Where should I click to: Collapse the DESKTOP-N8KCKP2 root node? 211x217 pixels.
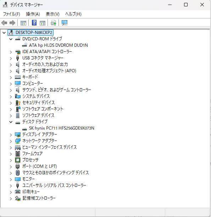click(x=4, y=33)
